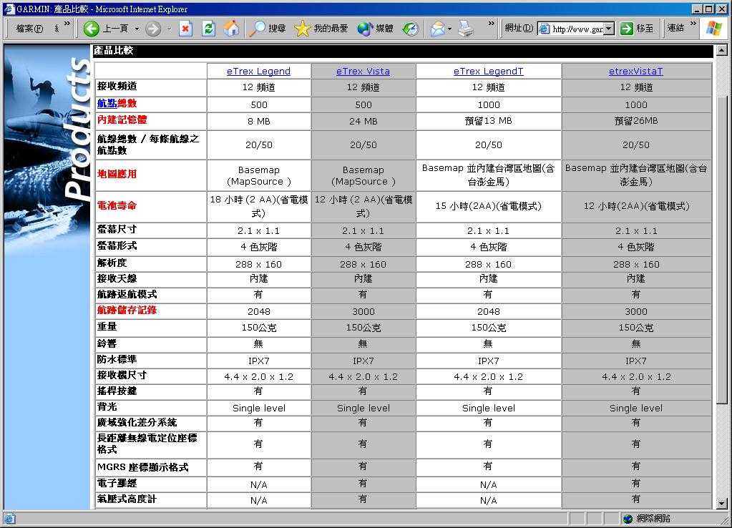732x528 pixels.
Task: Open the eTrex LegendT product link
Action: point(488,71)
